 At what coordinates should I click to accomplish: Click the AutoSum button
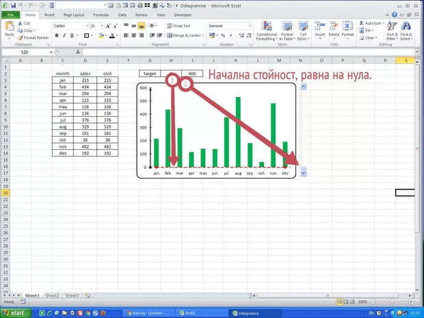(x=371, y=23)
